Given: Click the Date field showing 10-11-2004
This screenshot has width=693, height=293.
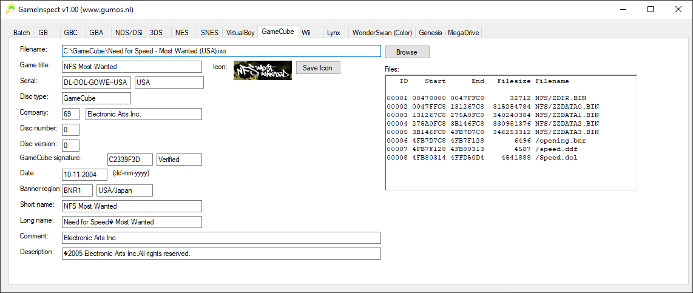Looking at the screenshot, I should coord(85,174).
